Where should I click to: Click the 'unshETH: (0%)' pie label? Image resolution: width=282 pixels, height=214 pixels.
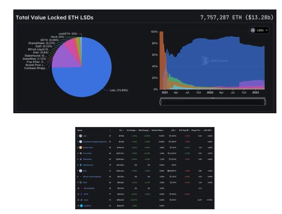point(68,34)
